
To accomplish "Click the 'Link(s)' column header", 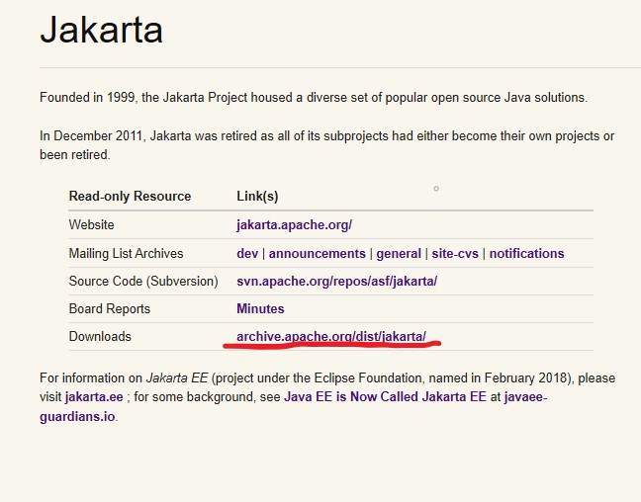I will click(x=257, y=196).
